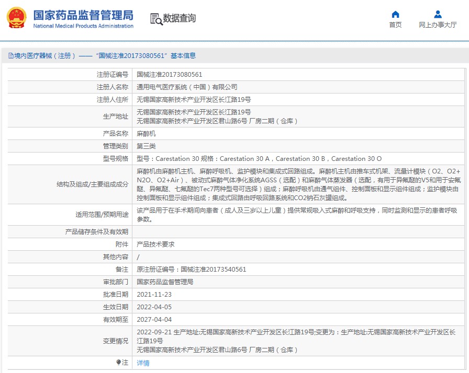The height and width of the screenshot is (373, 469).
Task: Click National Medical Products Administration subtitle
Action: 83,26
